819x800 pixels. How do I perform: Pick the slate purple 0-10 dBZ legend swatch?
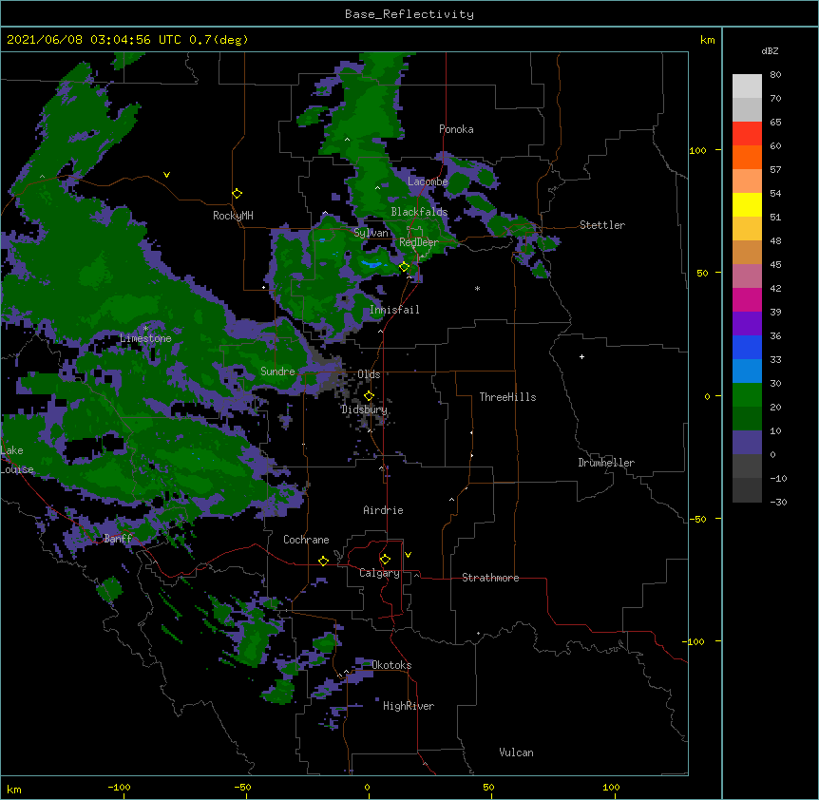747,443
